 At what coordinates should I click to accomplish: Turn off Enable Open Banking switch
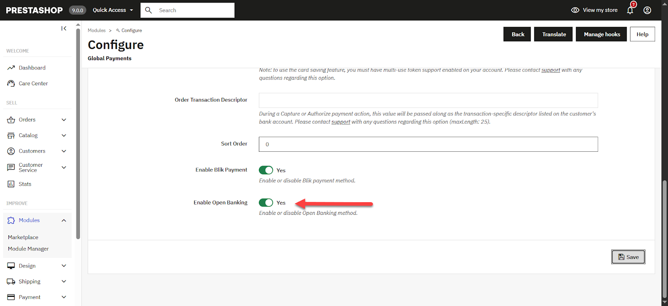(x=266, y=203)
